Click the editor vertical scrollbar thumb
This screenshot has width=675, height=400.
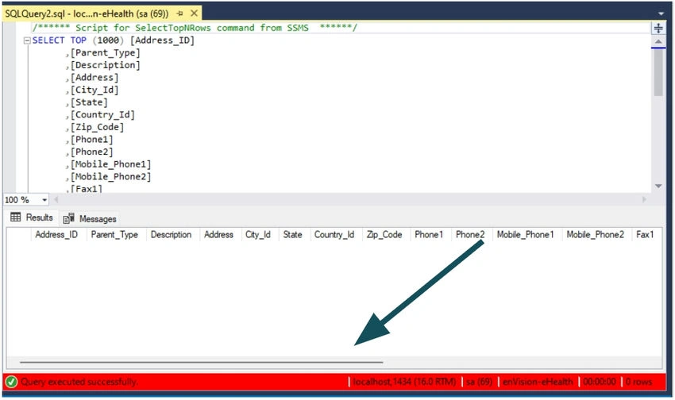coord(658,72)
